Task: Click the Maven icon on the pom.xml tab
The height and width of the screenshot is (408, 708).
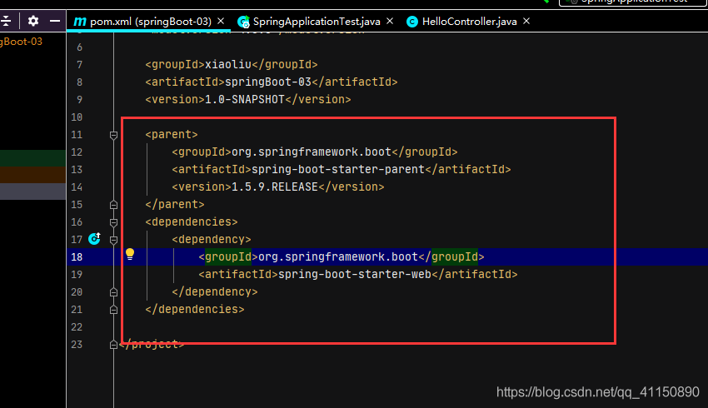Action: coord(80,21)
